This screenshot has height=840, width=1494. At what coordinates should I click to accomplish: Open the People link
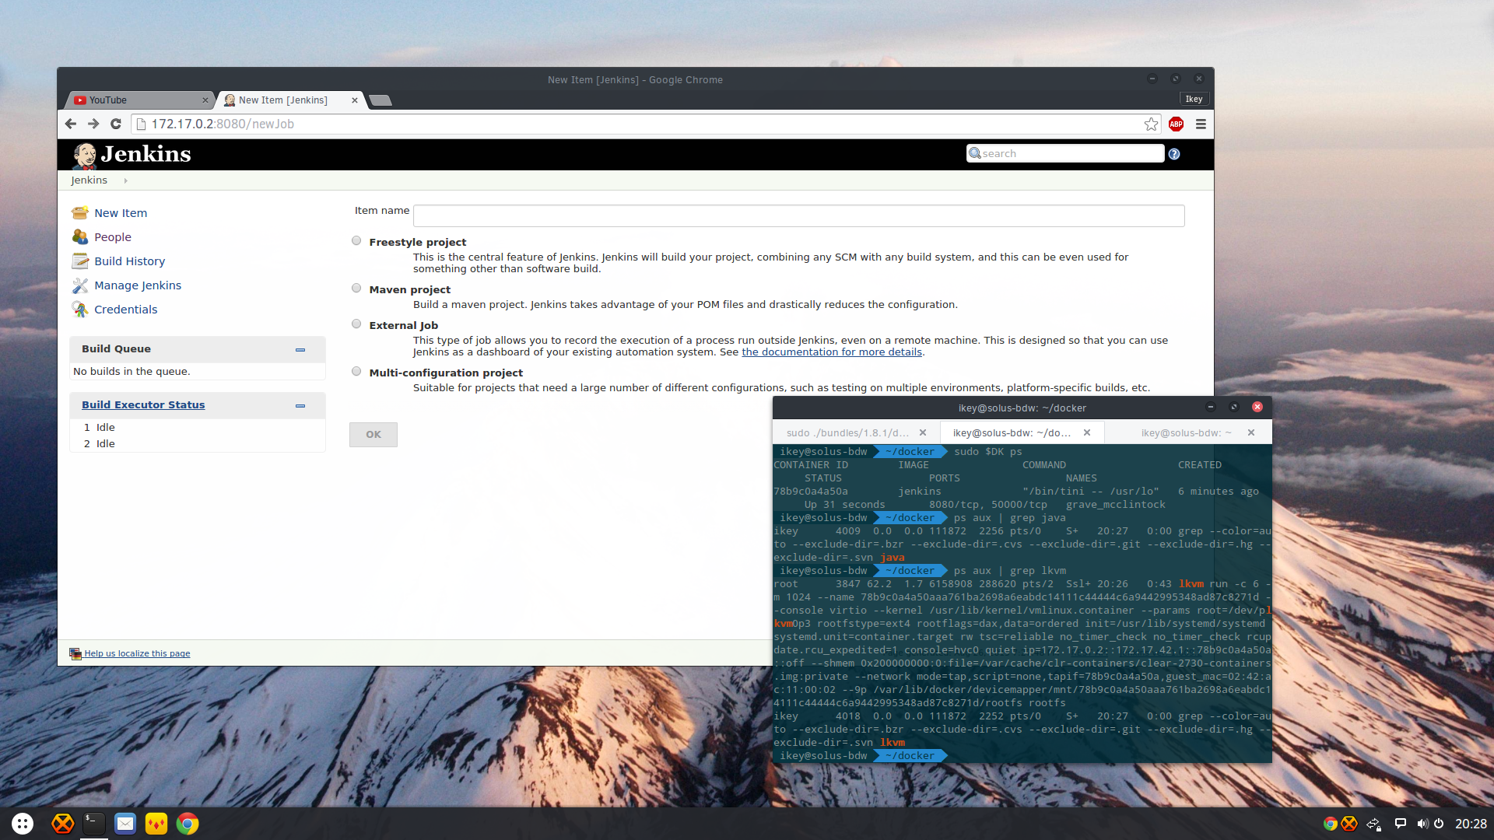(x=113, y=237)
